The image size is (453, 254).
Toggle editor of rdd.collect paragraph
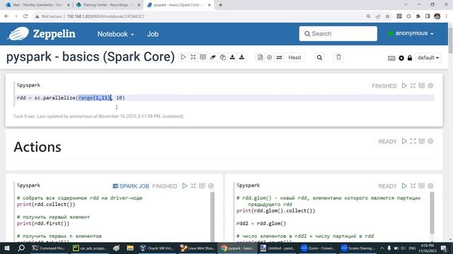[x=193, y=186]
